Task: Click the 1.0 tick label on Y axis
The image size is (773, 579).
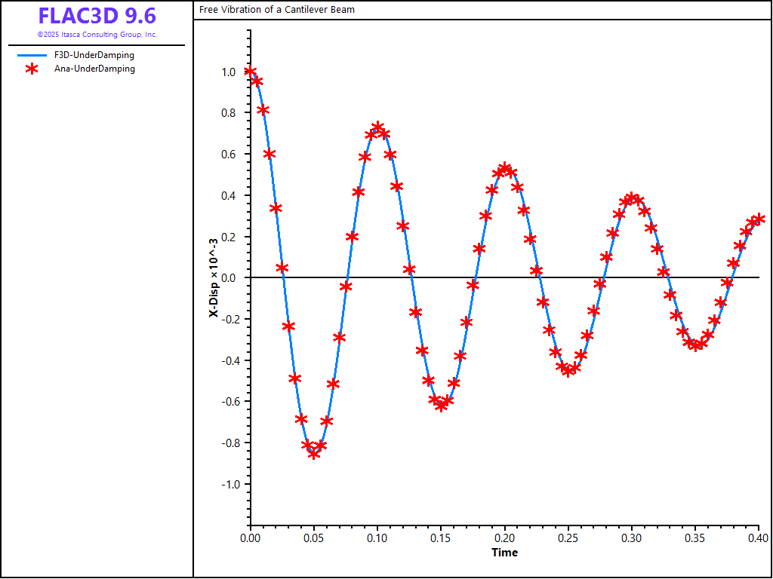Action: [228, 72]
